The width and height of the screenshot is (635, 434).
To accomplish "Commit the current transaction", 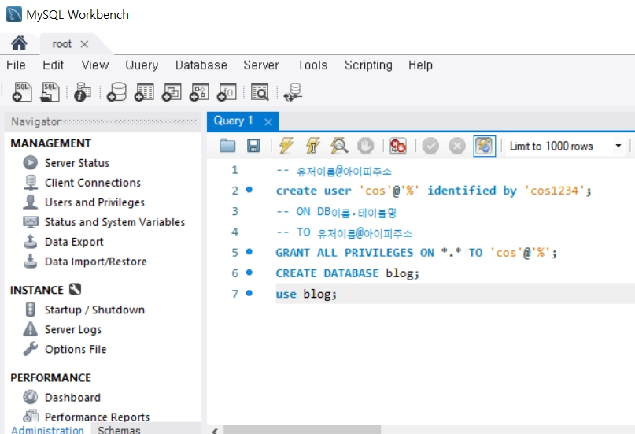I will tap(430, 146).
